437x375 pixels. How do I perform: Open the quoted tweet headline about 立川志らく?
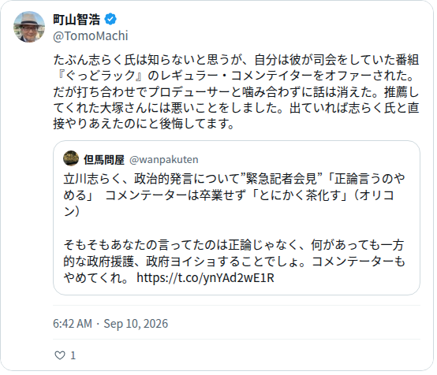coord(234,195)
